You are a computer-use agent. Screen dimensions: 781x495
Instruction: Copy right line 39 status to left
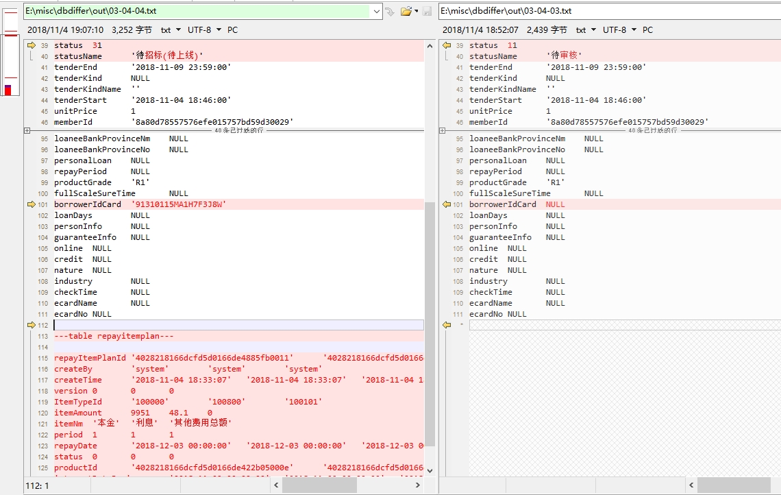point(447,45)
